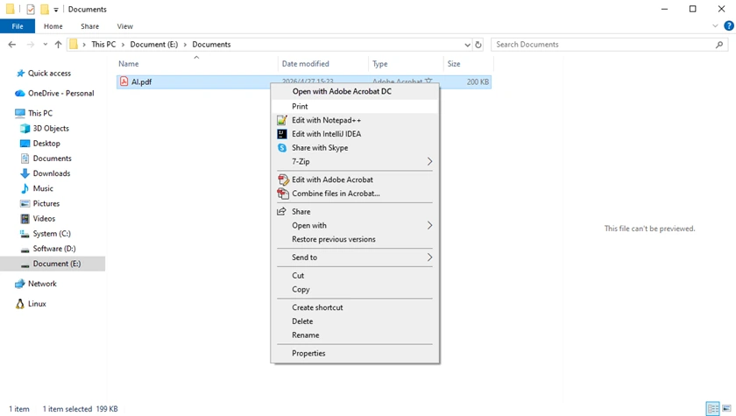Screen dimensions: 736x416
Task: Open OneDrive - Personal in sidebar
Action: (x=60, y=94)
